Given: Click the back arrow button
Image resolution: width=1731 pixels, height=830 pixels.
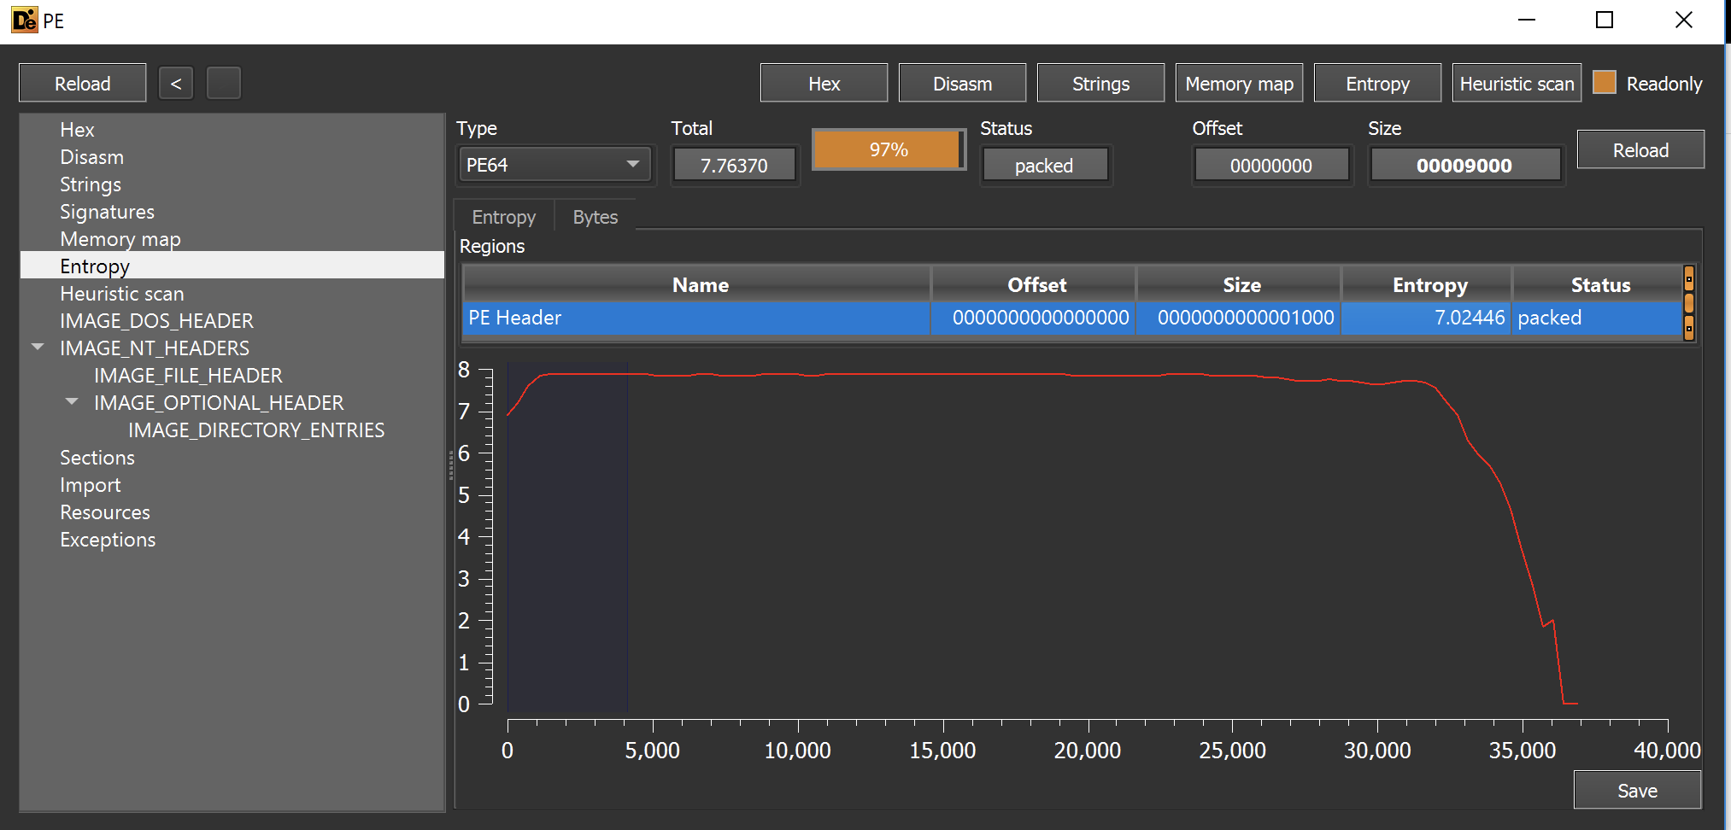Looking at the screenshot, I should [176, 84].
